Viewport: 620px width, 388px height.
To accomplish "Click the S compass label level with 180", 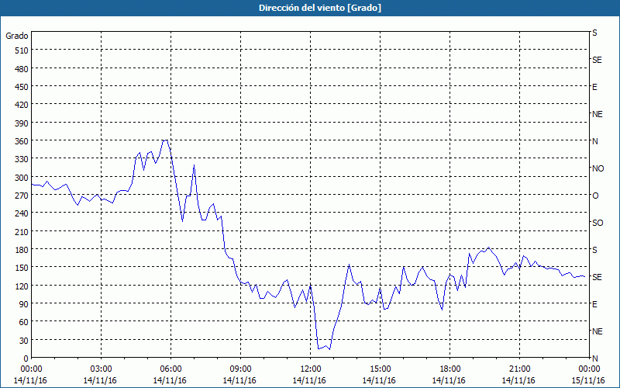I will pyautogui.click(x=594, y=250).
